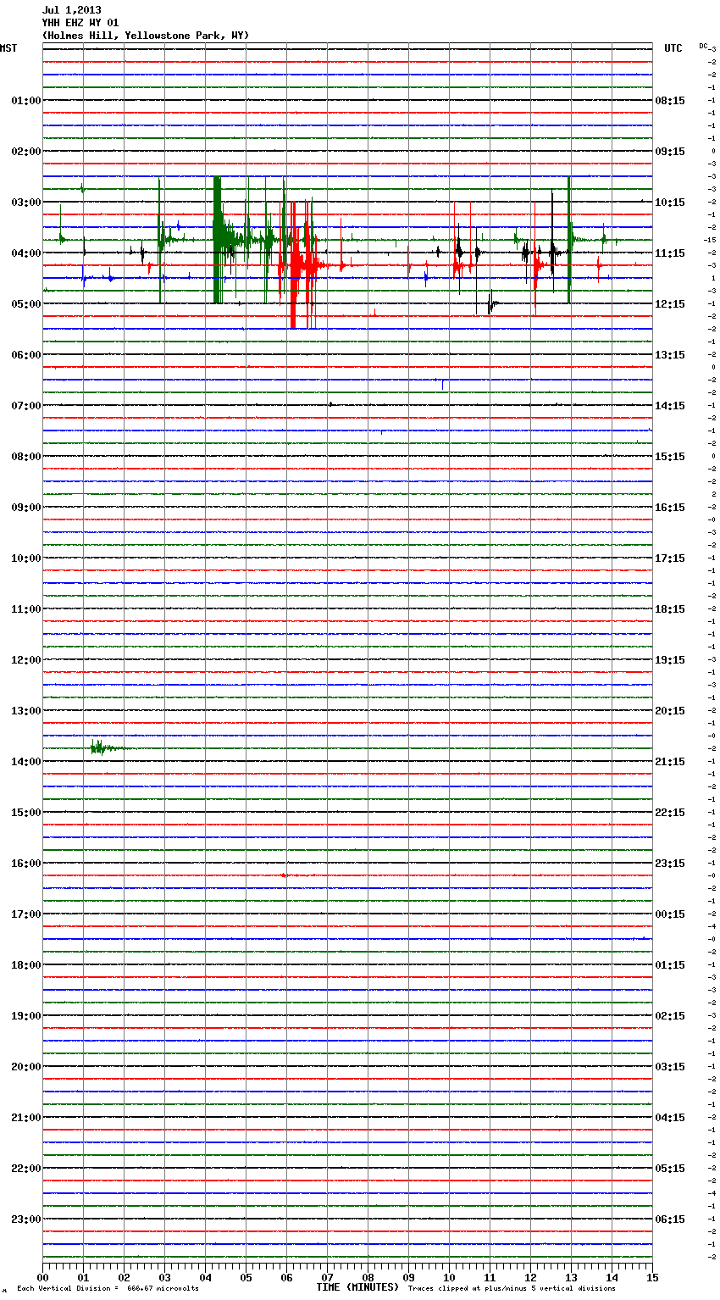This screenshot has height=1300, width=720.
Task: Click the 01:15 UTC time label
Action: coord(670,965)
